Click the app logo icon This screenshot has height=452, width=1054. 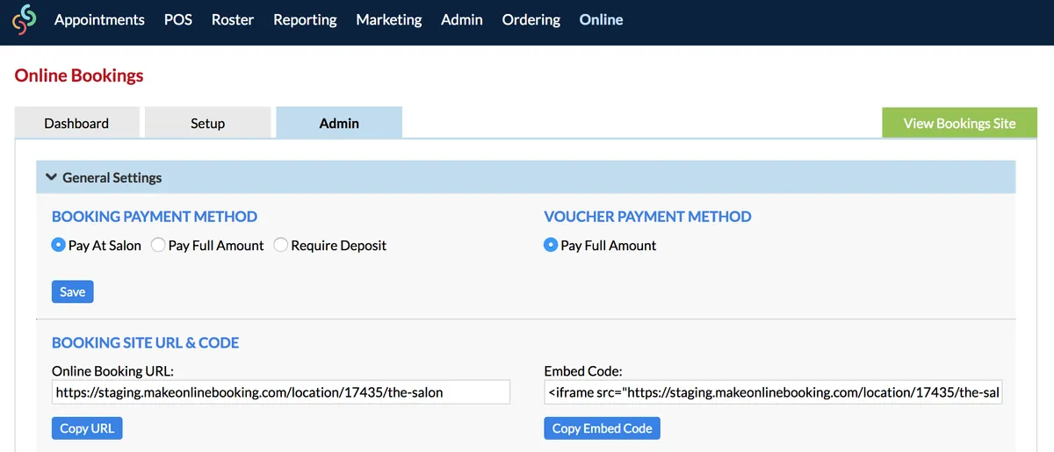25,19
